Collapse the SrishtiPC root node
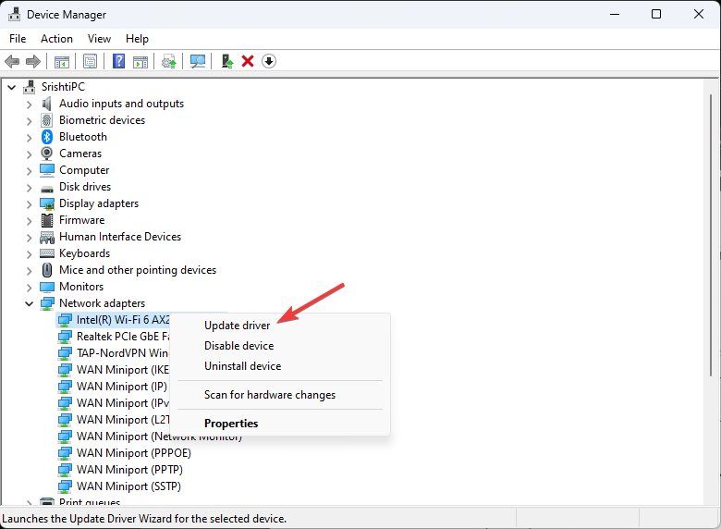721x529 pixels. tap(11, 87)
